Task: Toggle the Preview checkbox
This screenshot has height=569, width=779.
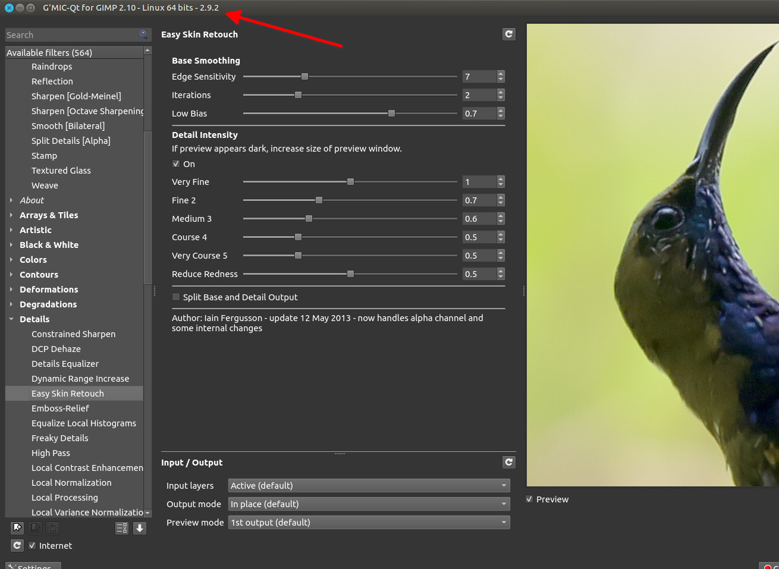Action: 529,499
